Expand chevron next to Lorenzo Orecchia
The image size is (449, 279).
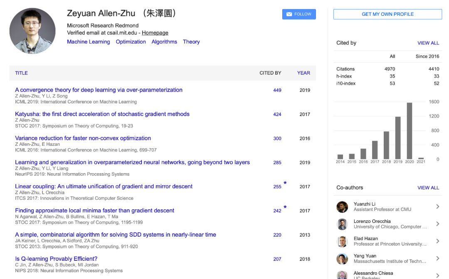pyautogui.click(x=437, y=224)
